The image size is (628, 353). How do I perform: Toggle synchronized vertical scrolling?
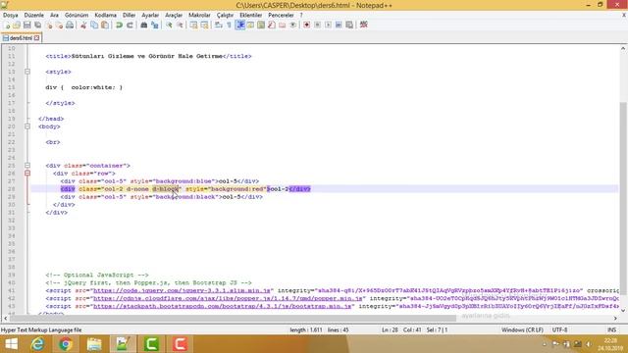[x=194, y=25]
